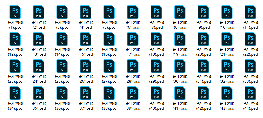Screen dimensions: 263x118
Task: Select the Photoshop icon of 兔年海报 (6).psd
Action: point(133,12)
